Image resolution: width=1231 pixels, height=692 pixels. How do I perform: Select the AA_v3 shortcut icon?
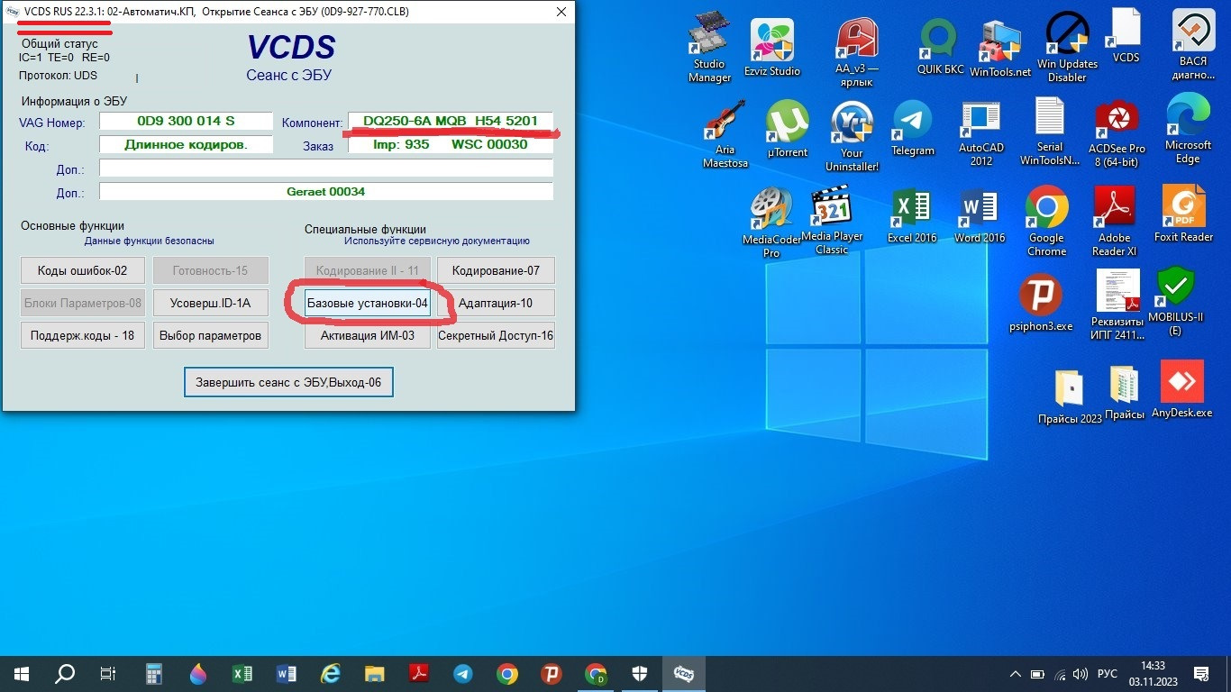pos(856,51)
